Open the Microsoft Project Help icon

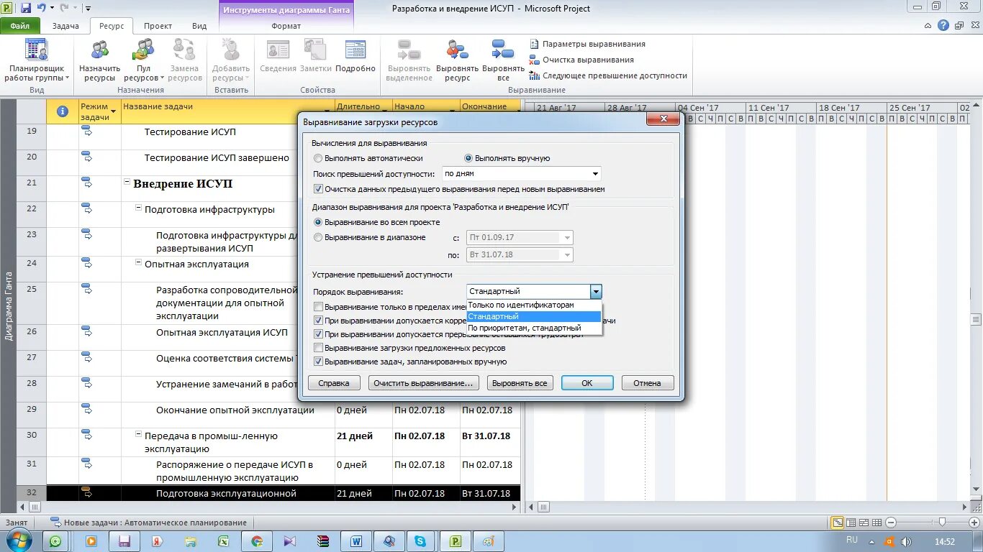pyautogui.click(x=943, y=26)
